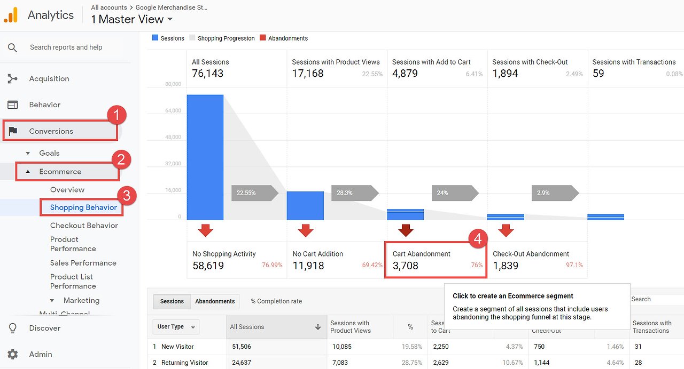Open the Conversions section

click(x=51, y=131)
